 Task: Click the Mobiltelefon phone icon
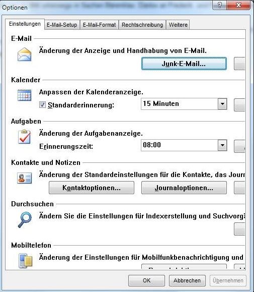click(x=26, y=261)
